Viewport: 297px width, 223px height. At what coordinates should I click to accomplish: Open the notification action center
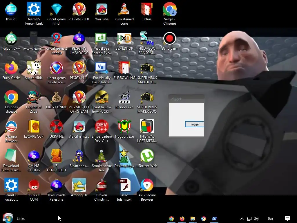click(287, 219)
